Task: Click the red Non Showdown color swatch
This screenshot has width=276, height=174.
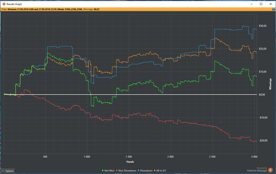Action: tap(117, 170)
